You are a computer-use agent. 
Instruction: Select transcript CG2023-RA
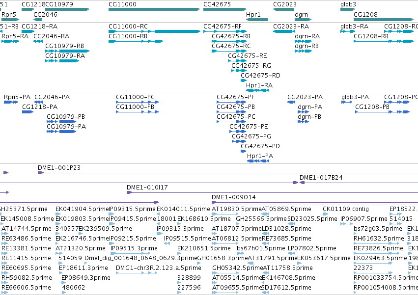pyautogui.click(x=291, y=27)
